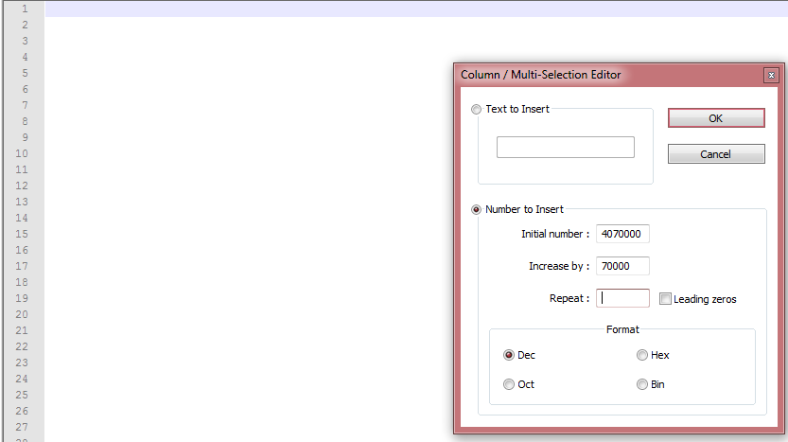This screenshot has width=788, height=442.
Task: Click line number 10 in the margin
Action: pyautogui.click(x=22, y=153)
